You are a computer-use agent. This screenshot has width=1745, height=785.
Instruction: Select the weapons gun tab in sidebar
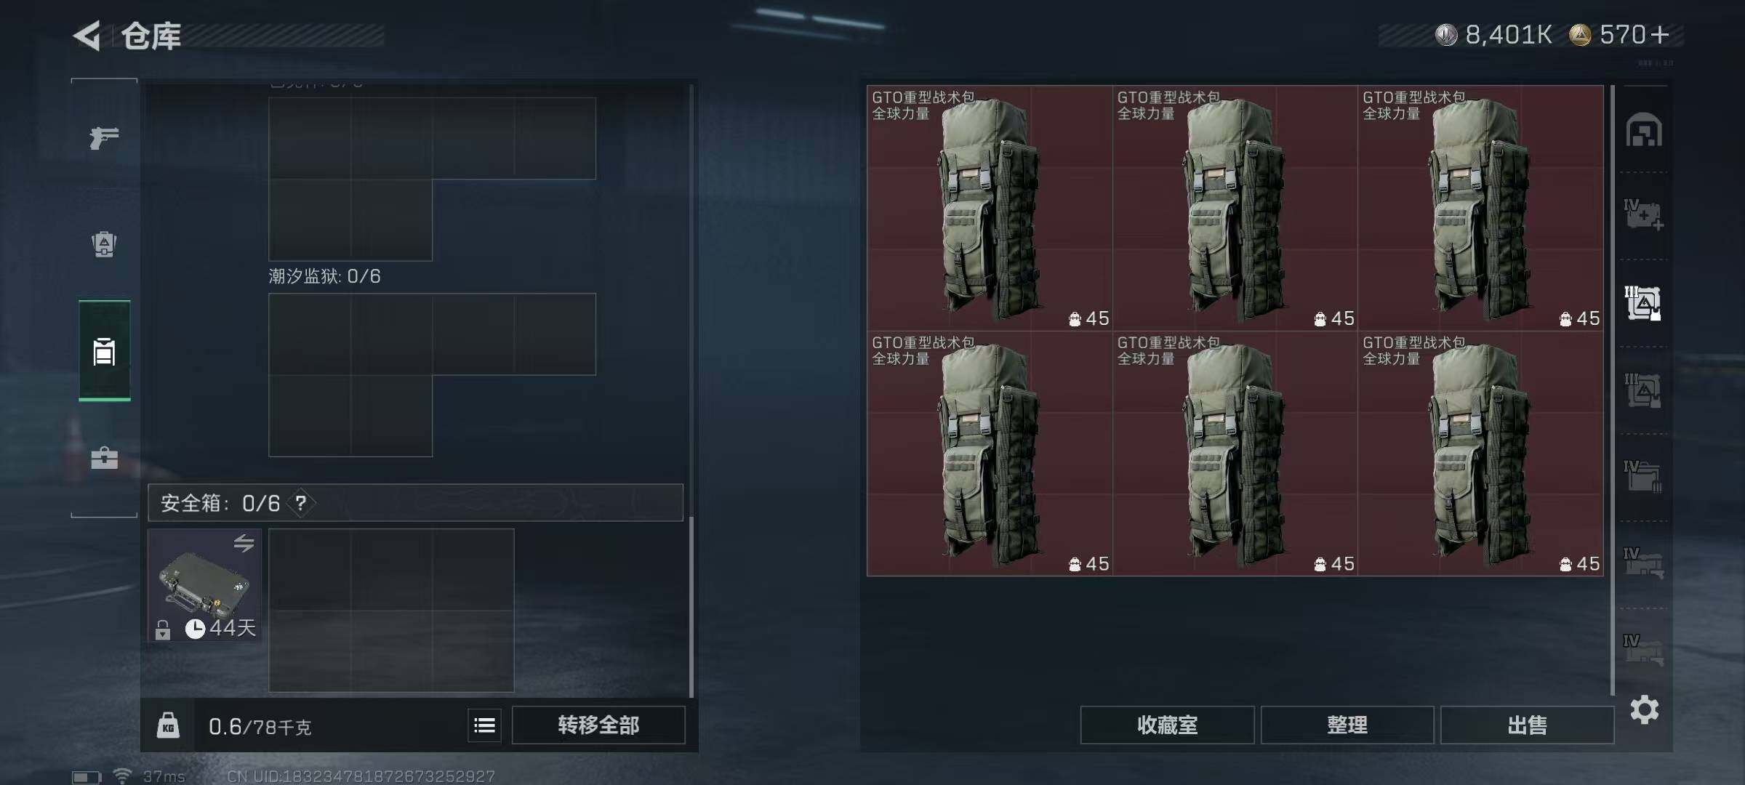104,137
